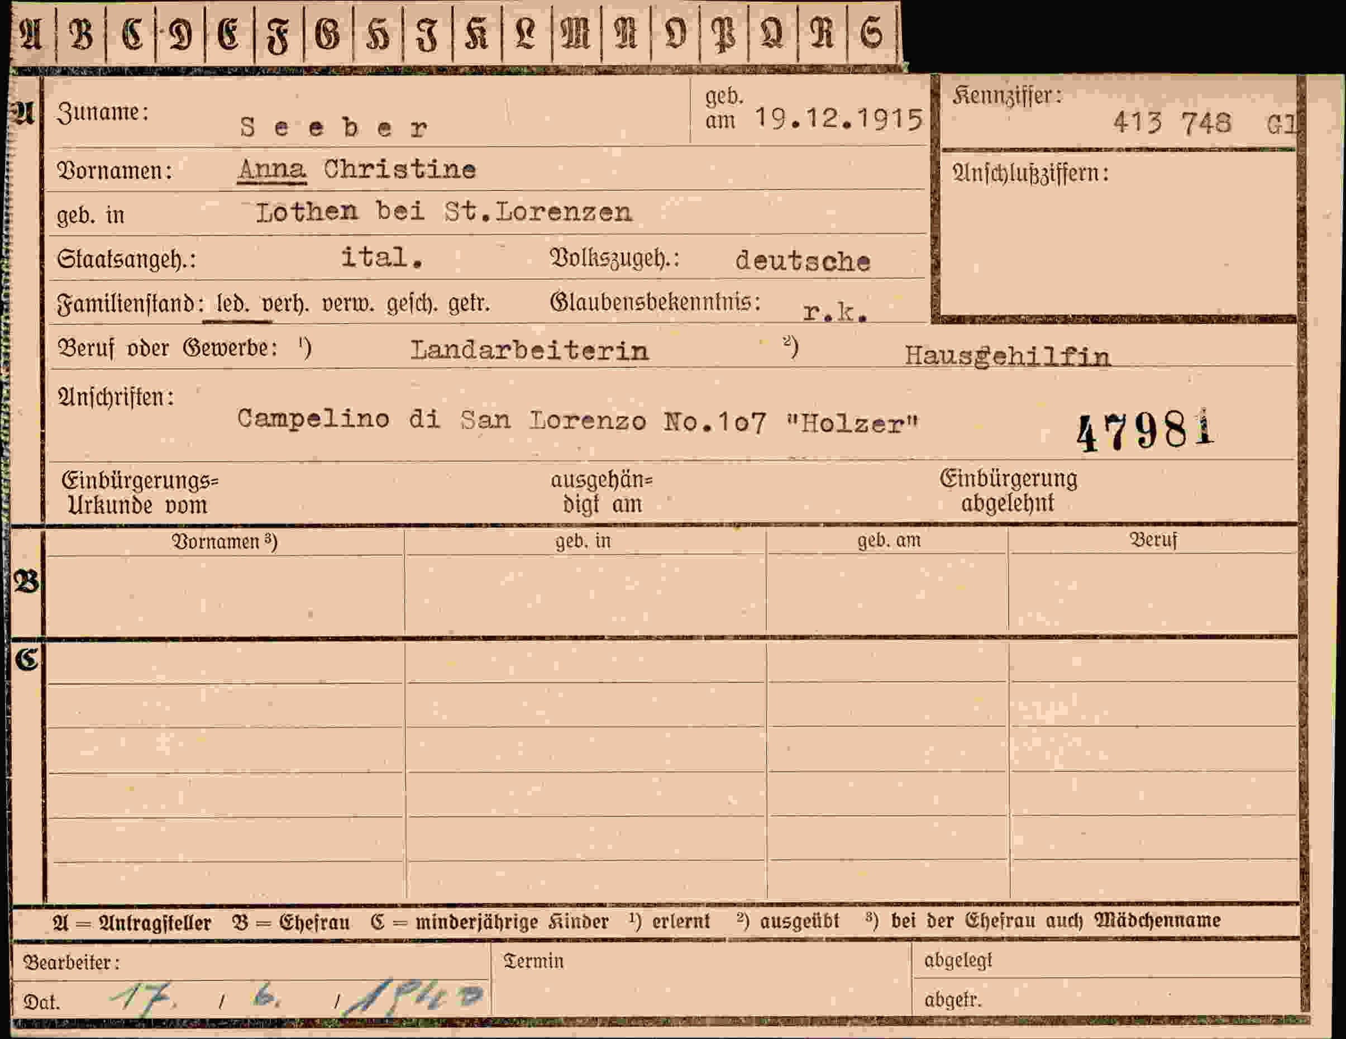Click the "Zuname:" field label

tap(102, 113)
